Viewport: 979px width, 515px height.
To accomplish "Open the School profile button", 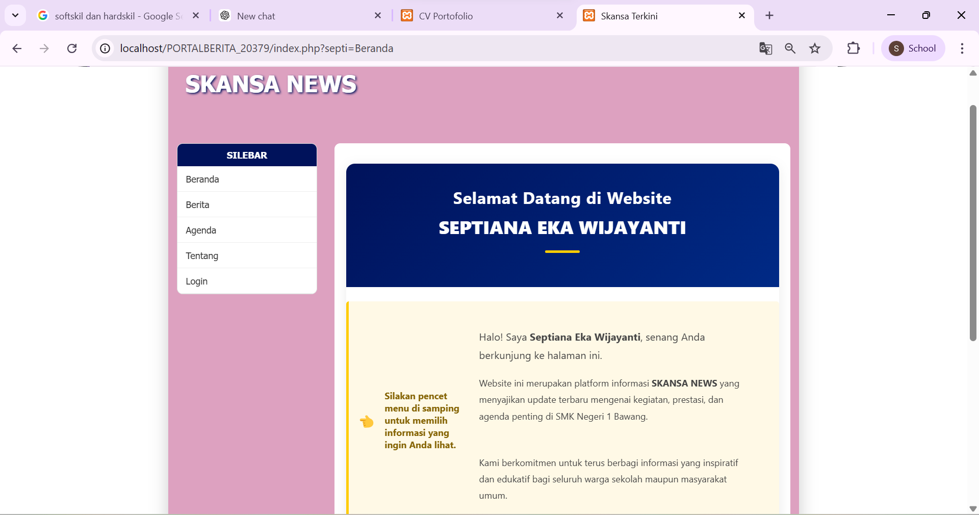I will [x=913, y=48].
